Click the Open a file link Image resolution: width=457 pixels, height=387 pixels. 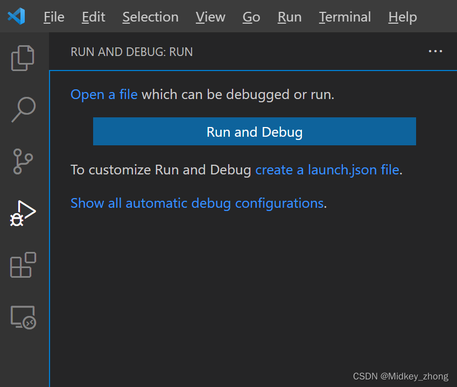coord(104,94)
